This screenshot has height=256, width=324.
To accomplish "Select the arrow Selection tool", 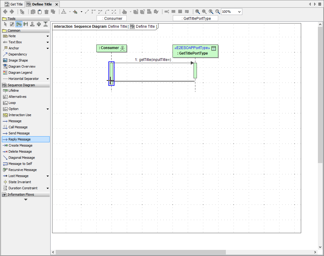I will point(5,24).
